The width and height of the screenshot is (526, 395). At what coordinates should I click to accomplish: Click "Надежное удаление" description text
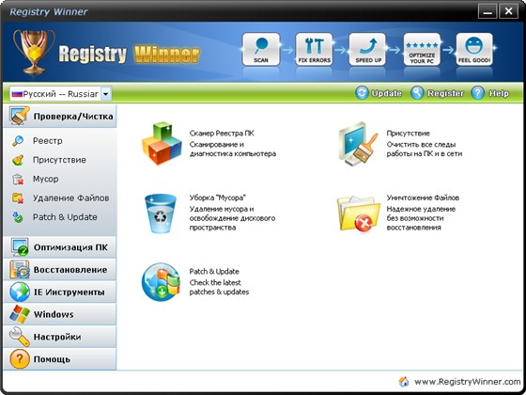click(x=421, y=218)
